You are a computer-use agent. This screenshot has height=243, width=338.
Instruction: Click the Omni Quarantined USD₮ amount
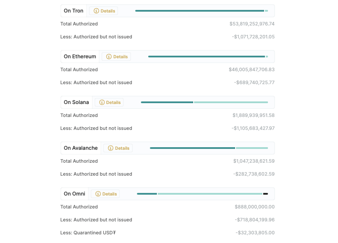255,233
